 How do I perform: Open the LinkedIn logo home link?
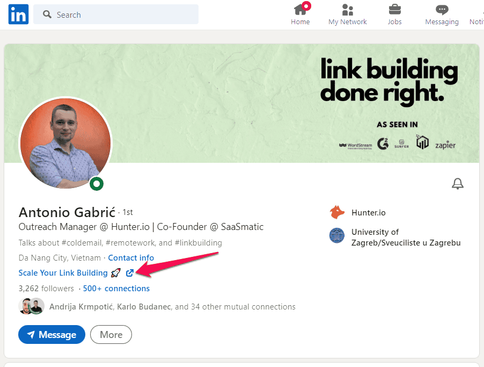tap(19, 14)
